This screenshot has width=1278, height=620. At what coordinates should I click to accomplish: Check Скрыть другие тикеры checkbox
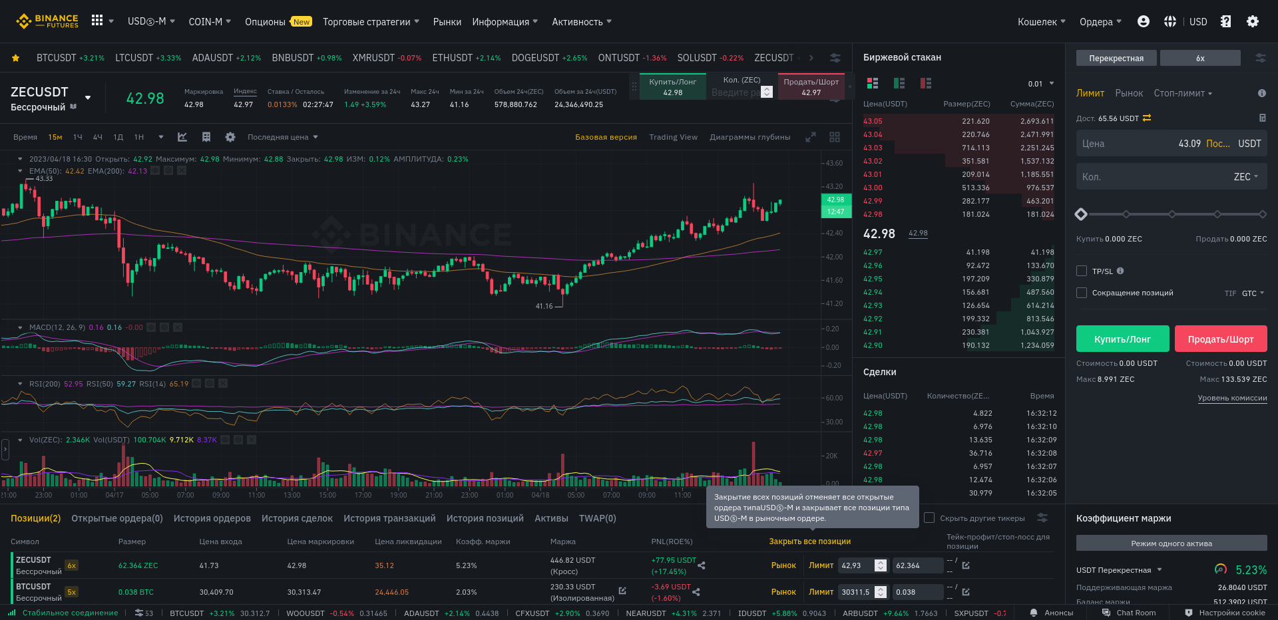tap(929, 518)
